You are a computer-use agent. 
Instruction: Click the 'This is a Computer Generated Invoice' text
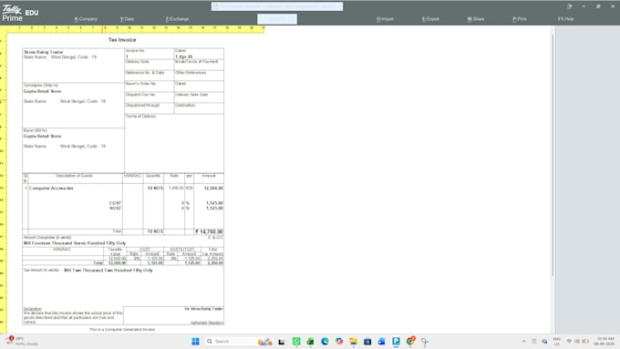(x=122, y=329)
